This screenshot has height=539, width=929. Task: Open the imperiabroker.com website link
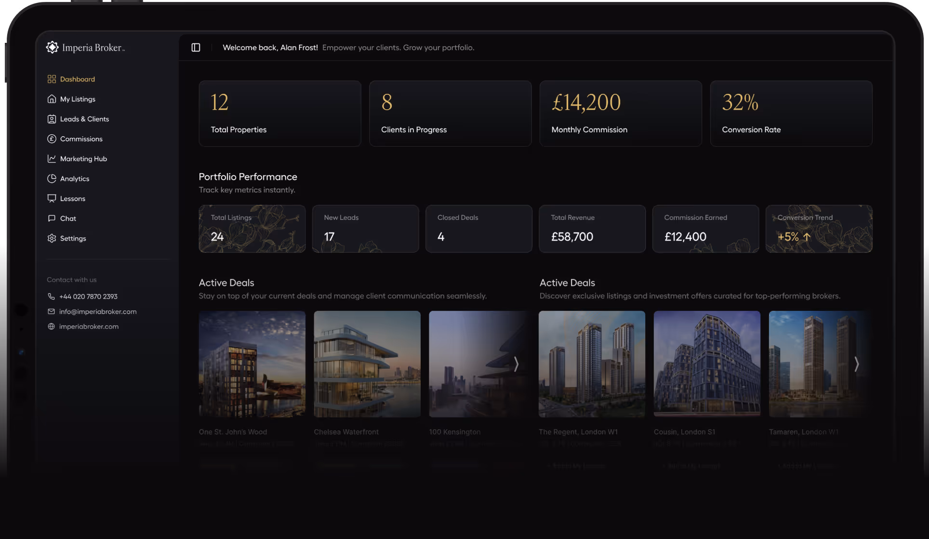click(x=89, y=326)
